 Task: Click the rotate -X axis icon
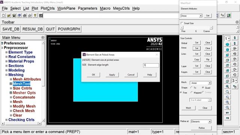(x=235, y=54)
